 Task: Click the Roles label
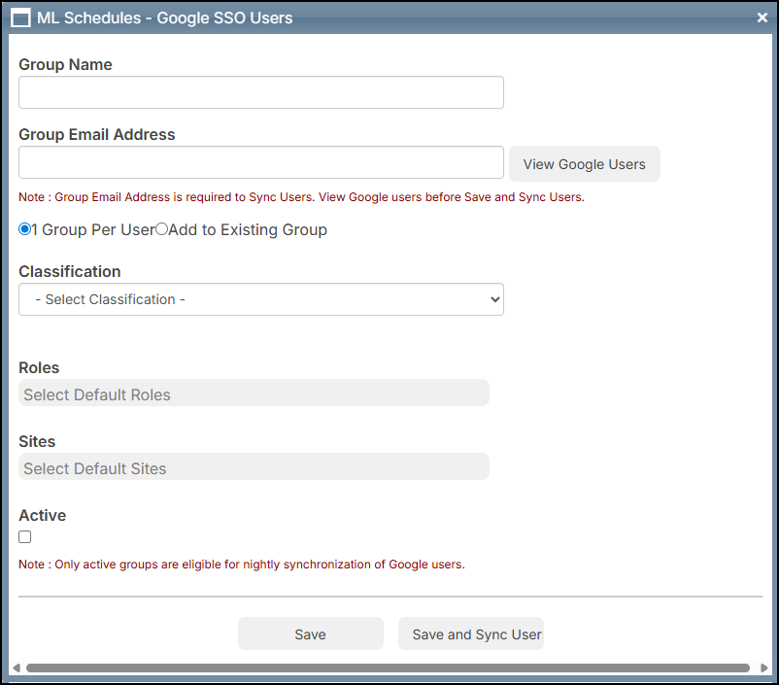coord(39,368)
